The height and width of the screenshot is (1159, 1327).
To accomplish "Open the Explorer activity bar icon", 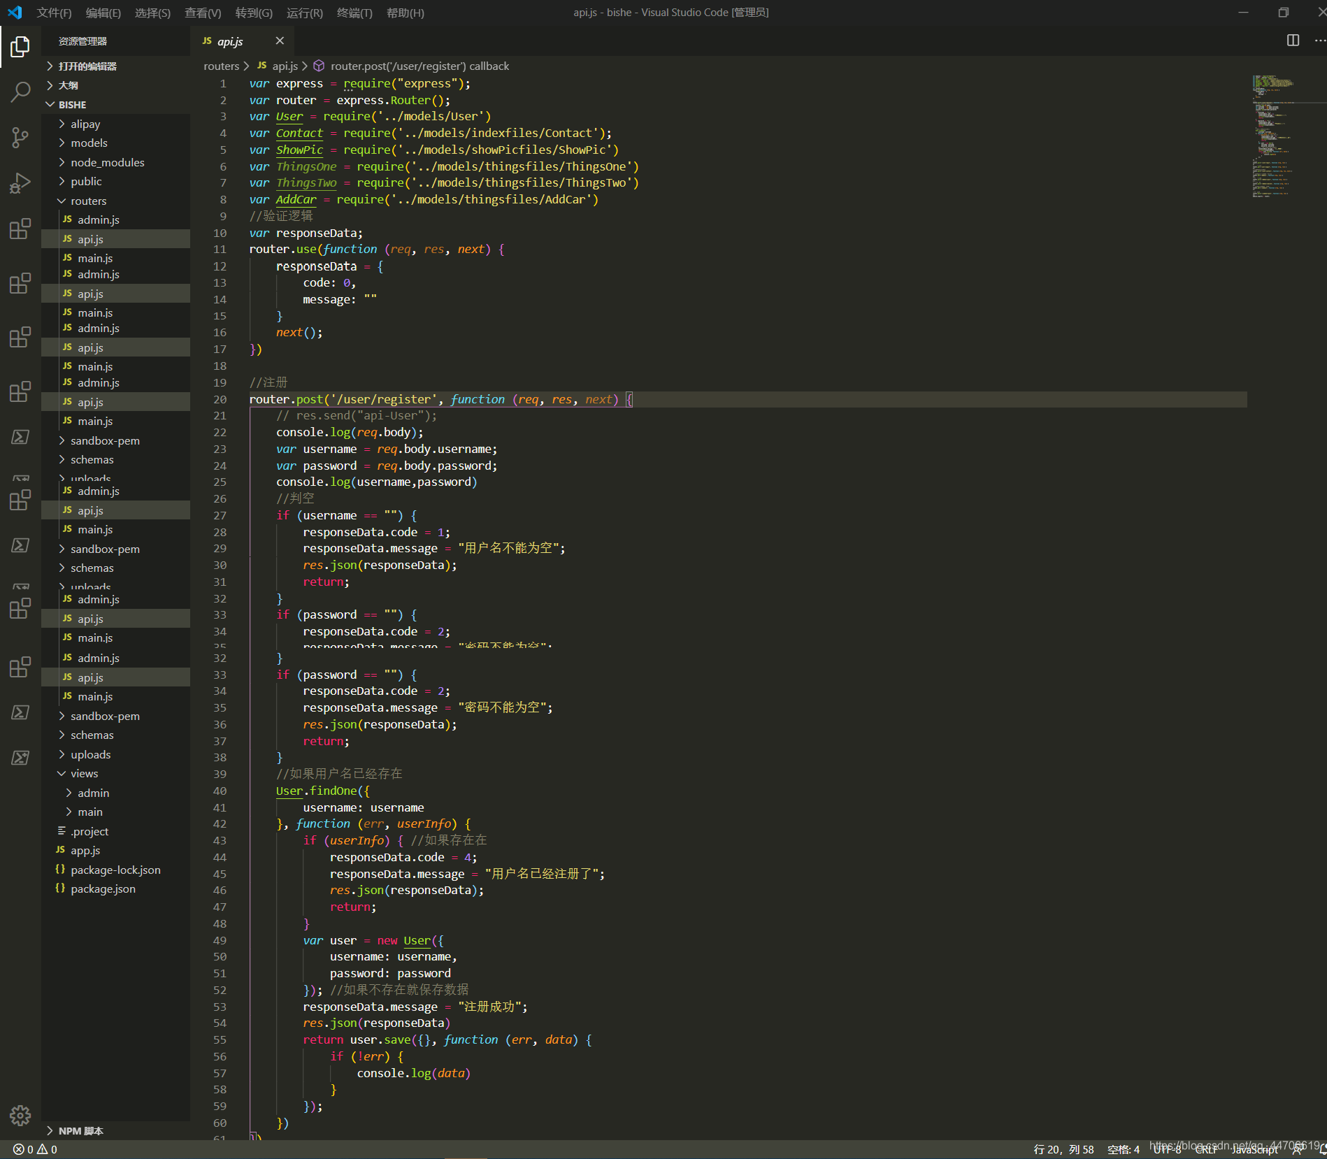I will coord(20,48).
